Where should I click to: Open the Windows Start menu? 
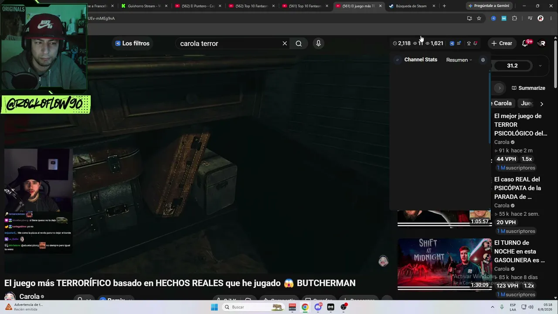214,307
